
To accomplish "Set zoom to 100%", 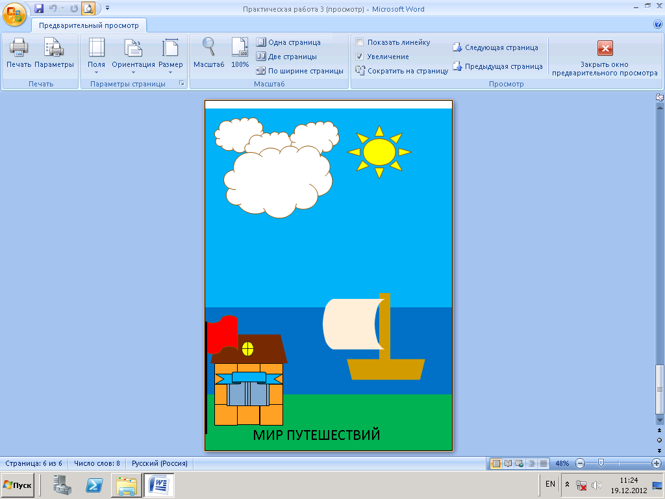I will 240,53.
